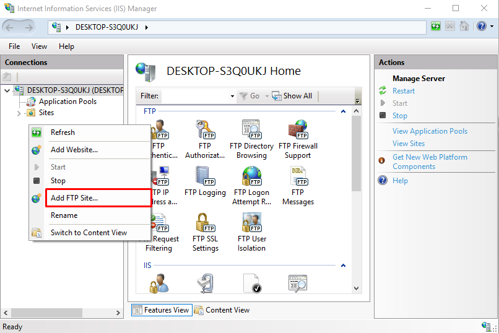The height and width of the screenshot is (333, 499).
Task: Expand the Sites tree node
Action: coord(19,113)
